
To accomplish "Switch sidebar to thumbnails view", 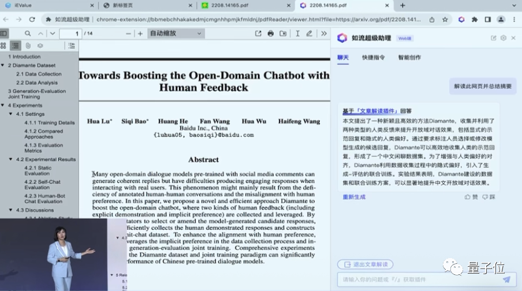I will tap(4, 45).
